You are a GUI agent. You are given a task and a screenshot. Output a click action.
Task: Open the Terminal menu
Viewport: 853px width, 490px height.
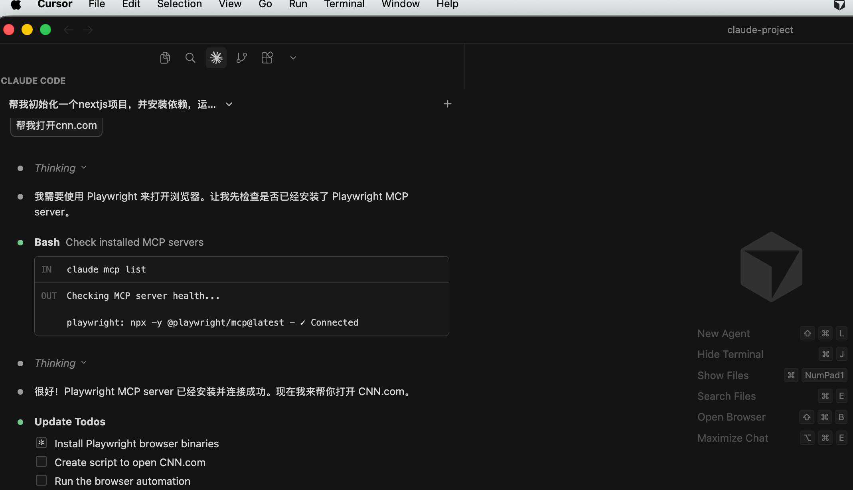tap(344, 4)
